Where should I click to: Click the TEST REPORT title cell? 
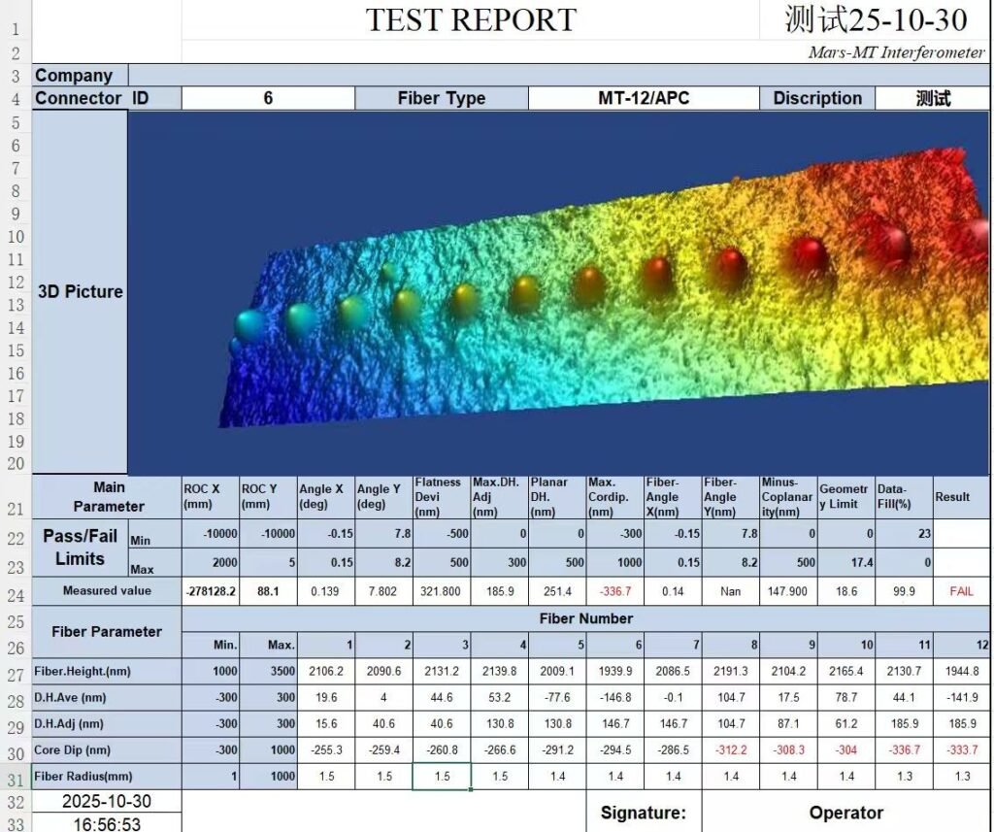pos(471,19)
